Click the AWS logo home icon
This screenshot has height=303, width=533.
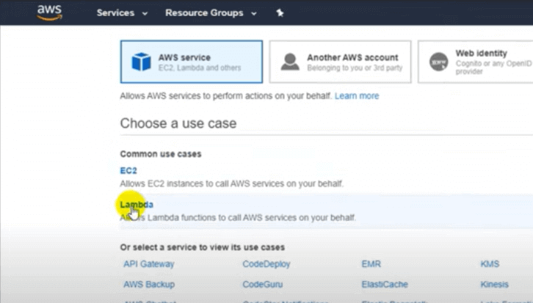click(50, 12)
